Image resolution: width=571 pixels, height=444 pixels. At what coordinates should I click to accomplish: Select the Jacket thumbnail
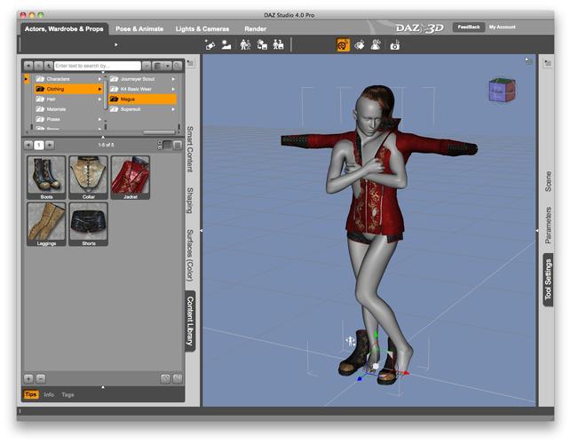pos(131,178)
